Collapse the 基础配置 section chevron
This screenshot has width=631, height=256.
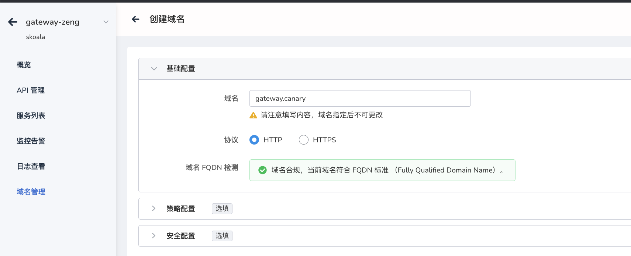tap(154, 69)
